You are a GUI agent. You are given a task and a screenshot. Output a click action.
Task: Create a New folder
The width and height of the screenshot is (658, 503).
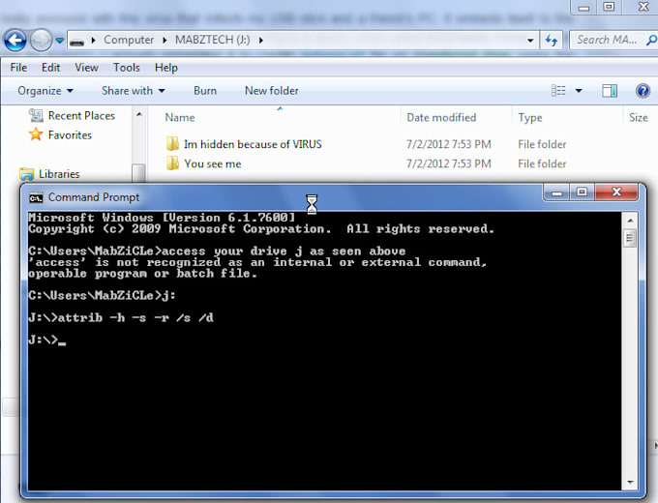[272, 91]
